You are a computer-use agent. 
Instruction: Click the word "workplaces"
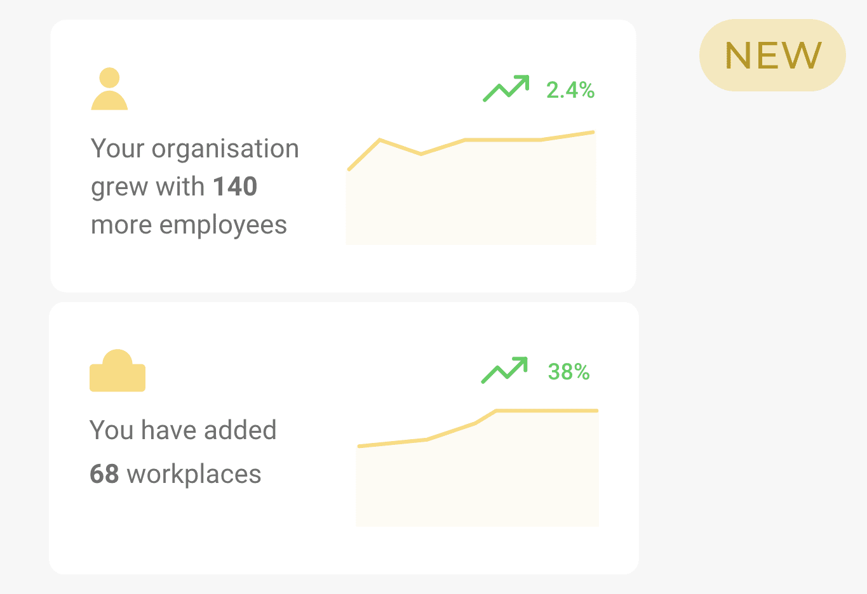(194, 474)
